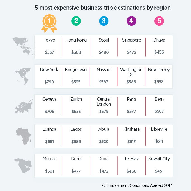Click the green number 2 circle
Image resolution: width=191 pixels, height=191 pixels.
coord(76,21)
